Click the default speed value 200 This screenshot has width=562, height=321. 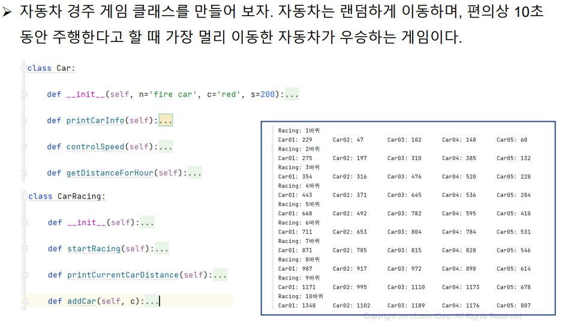pos(268,94)
